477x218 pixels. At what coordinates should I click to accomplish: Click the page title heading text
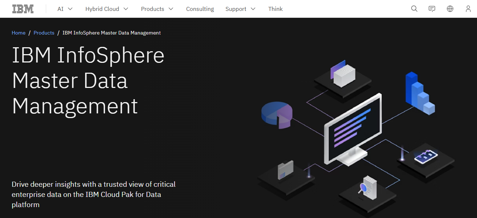click(88, 81)
